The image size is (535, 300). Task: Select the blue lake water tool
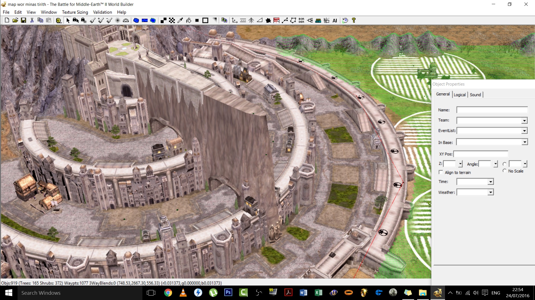[136, 20]
